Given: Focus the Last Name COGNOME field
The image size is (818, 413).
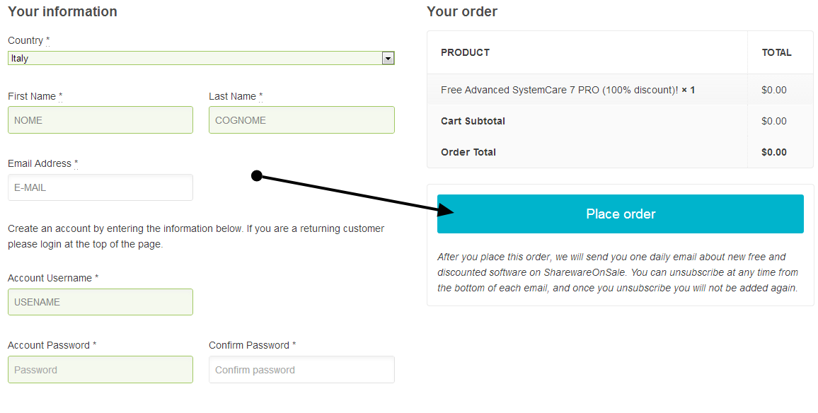Looking at the screenshot, I should coord(301,120).
